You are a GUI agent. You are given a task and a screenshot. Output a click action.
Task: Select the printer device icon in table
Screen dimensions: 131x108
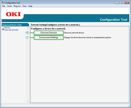point(3,29)
